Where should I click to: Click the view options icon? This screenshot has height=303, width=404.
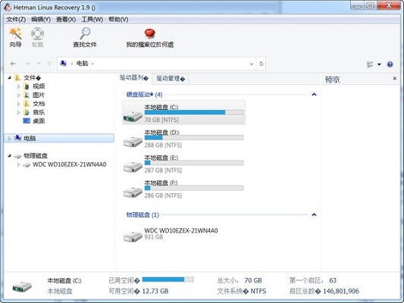point(370,64)
